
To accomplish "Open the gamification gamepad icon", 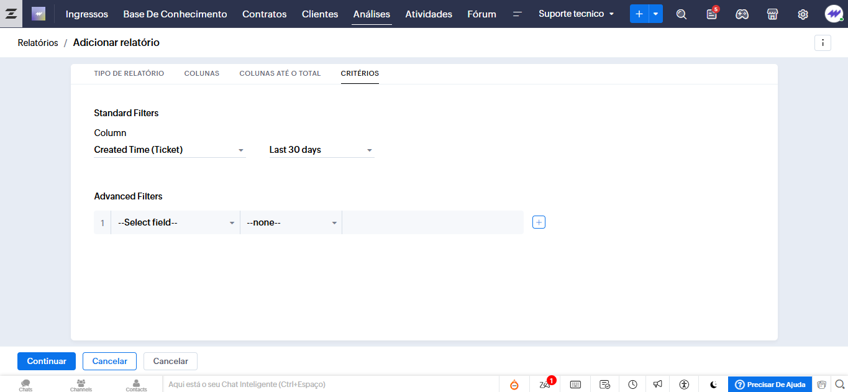I will tap(742, 14).
